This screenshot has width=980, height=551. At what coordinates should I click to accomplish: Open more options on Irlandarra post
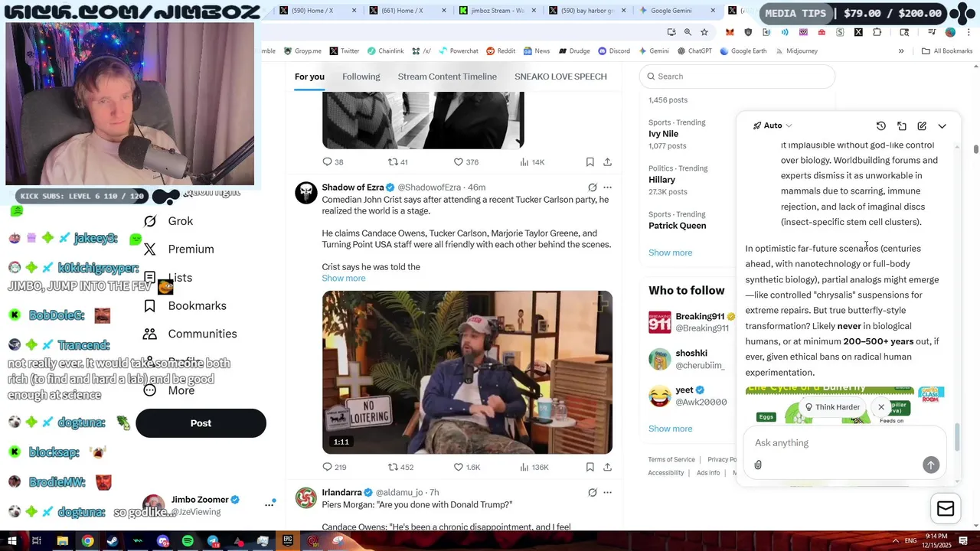click(607, 493)
